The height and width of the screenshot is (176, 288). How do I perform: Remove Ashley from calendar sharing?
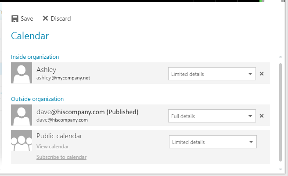click(x=262, y=74)
